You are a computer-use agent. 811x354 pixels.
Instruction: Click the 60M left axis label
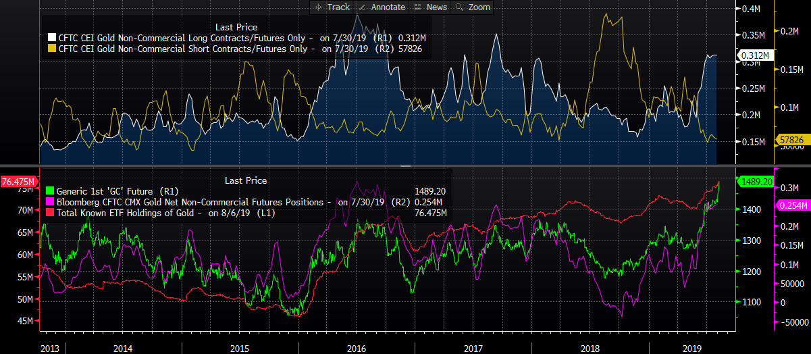point(25,255)
